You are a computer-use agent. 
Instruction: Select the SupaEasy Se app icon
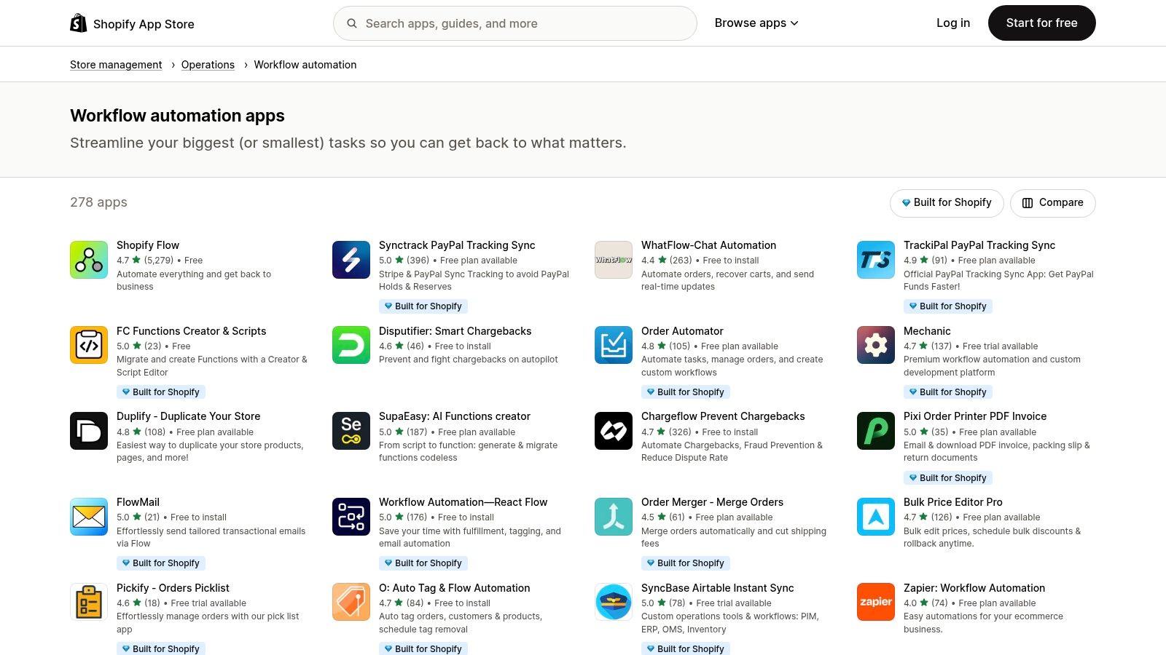tap(351, 430)
